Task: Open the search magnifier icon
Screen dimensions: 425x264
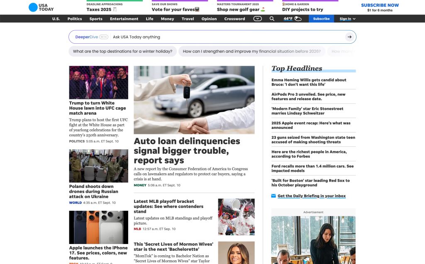Action: click(x=272, y=19)
